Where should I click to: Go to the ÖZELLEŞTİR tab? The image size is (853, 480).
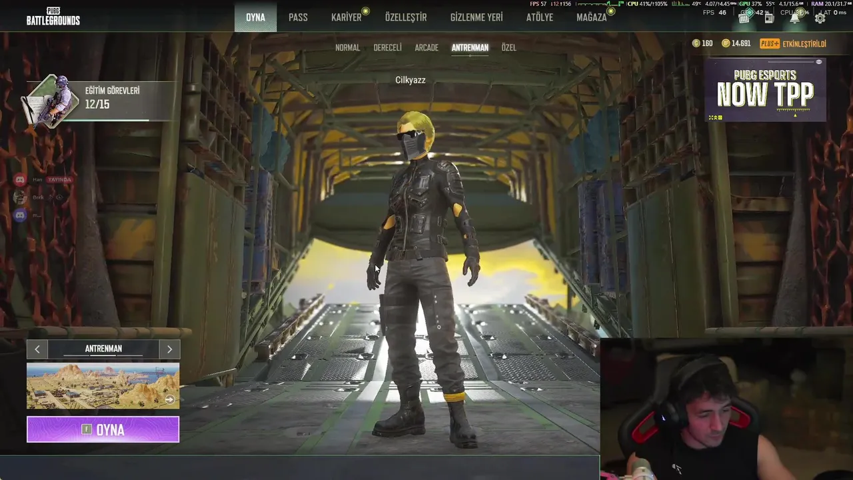point(405,17)
